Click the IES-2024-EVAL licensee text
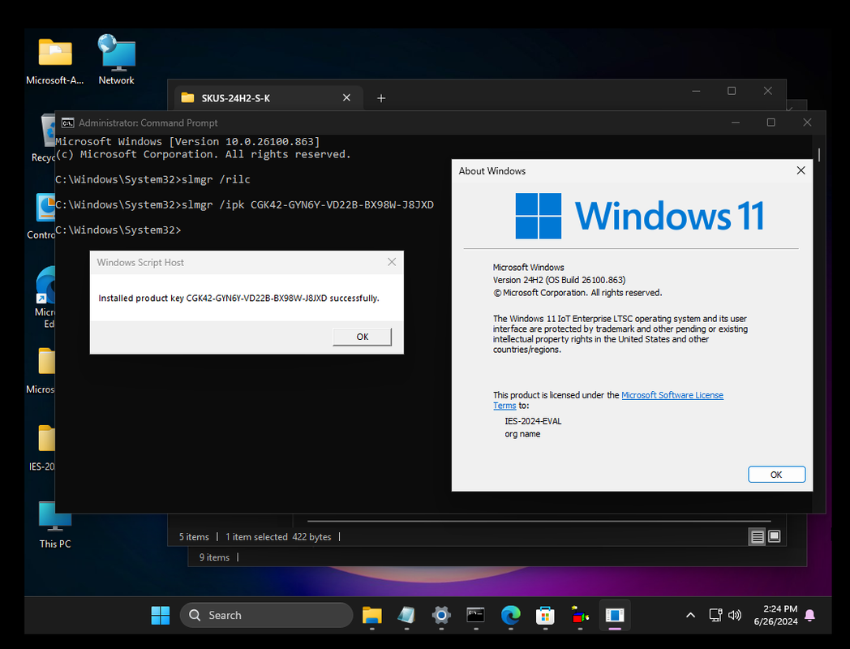The width and height of the screenshot is (850, 649). click(533, 421)
